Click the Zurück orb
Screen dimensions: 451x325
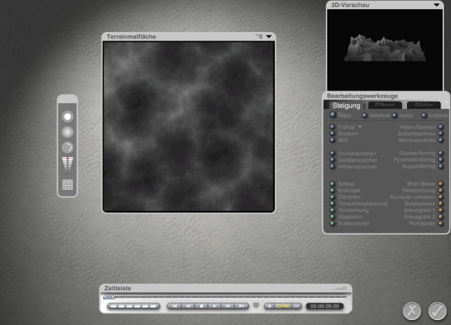pyautogui.click(x=394, y=115)
